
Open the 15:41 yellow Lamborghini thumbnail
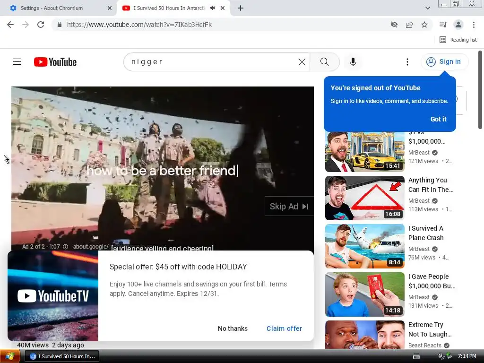click(x=364, y=152)
